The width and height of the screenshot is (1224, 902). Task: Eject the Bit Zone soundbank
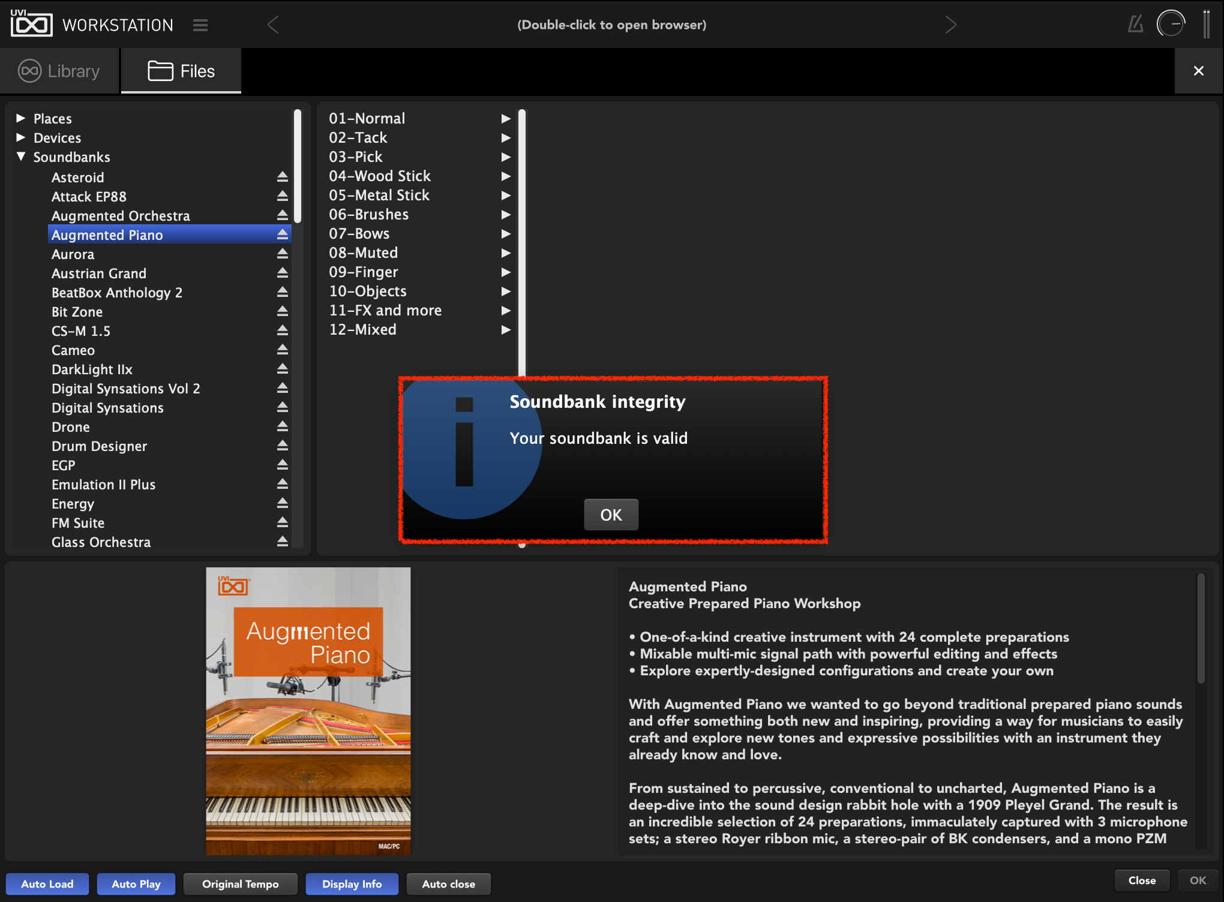coord(283,311)
